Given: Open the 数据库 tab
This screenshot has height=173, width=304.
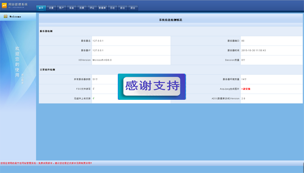Looking at the screenshot, I should [x=102, y=8].
